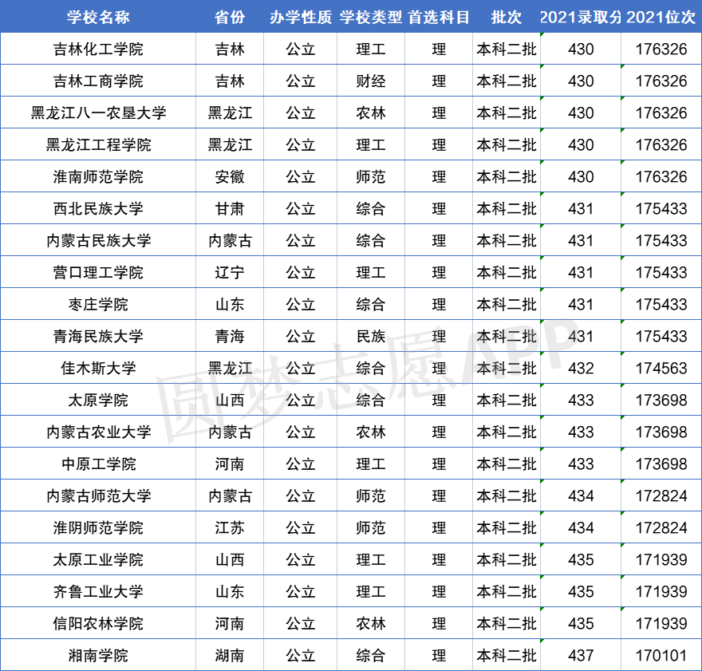Select the 太原工业学院 cell
The image size is (702, 671).
[98, 559]
